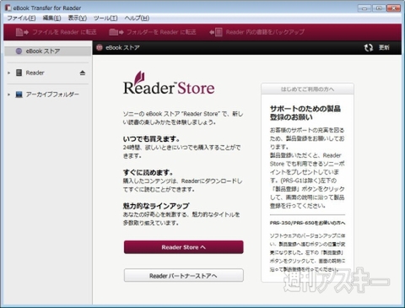Screen dimensions: 405x308
Task: Open the 表示(V) menu
Action: (x=78, y=19)
